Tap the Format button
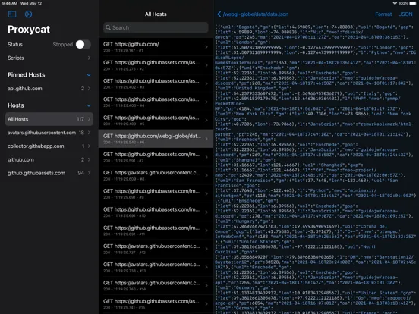 pos(383,14)
